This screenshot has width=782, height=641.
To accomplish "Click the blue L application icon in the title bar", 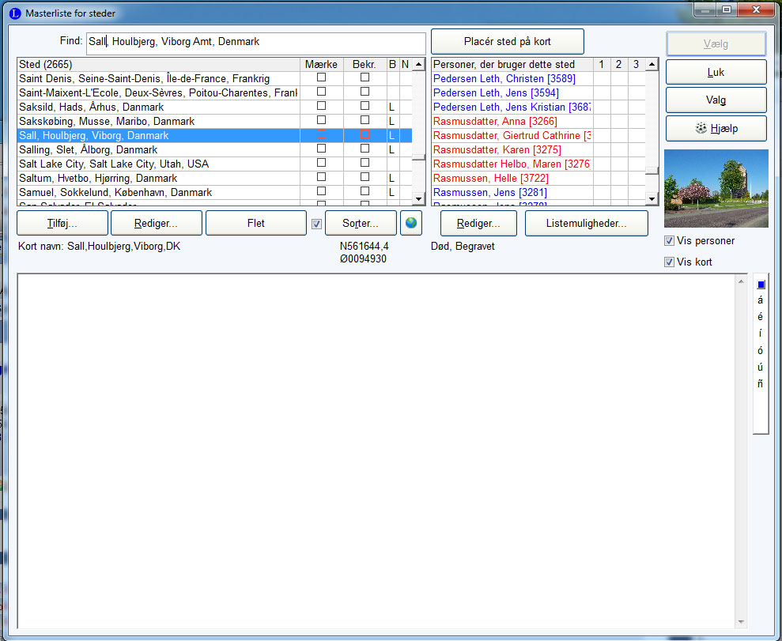I will point(15,13).
